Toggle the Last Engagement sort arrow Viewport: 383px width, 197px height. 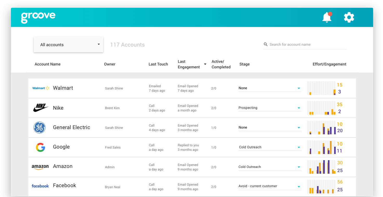click(x=205, y=64)
